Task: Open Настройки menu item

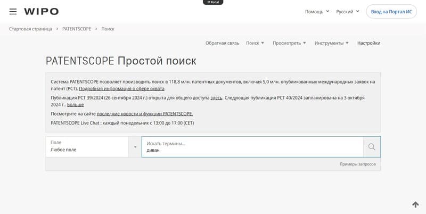Action: (x=368, y=43)
